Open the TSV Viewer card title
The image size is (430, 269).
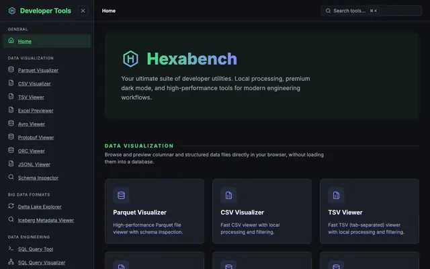[x=345, y=213]
